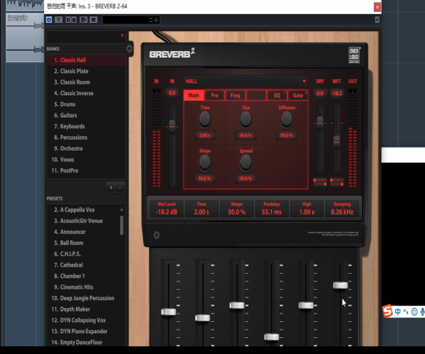The image size is (425, 354).
Task: Open the EQ tab
Action: coord(277,95)
